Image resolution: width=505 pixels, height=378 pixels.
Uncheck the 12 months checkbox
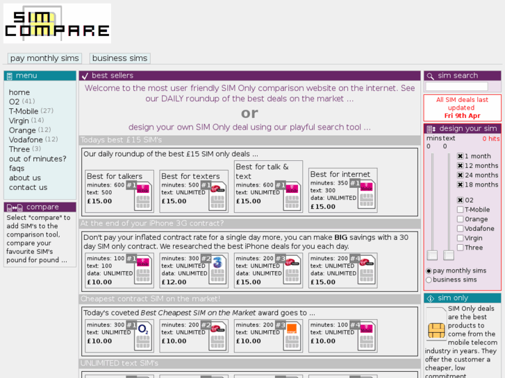[460, 166]
